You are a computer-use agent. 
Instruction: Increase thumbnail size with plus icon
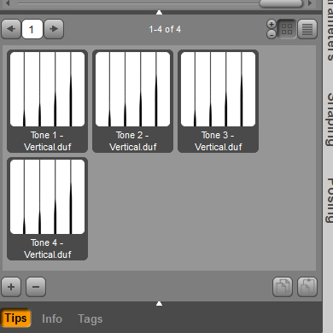click(272, 24)
